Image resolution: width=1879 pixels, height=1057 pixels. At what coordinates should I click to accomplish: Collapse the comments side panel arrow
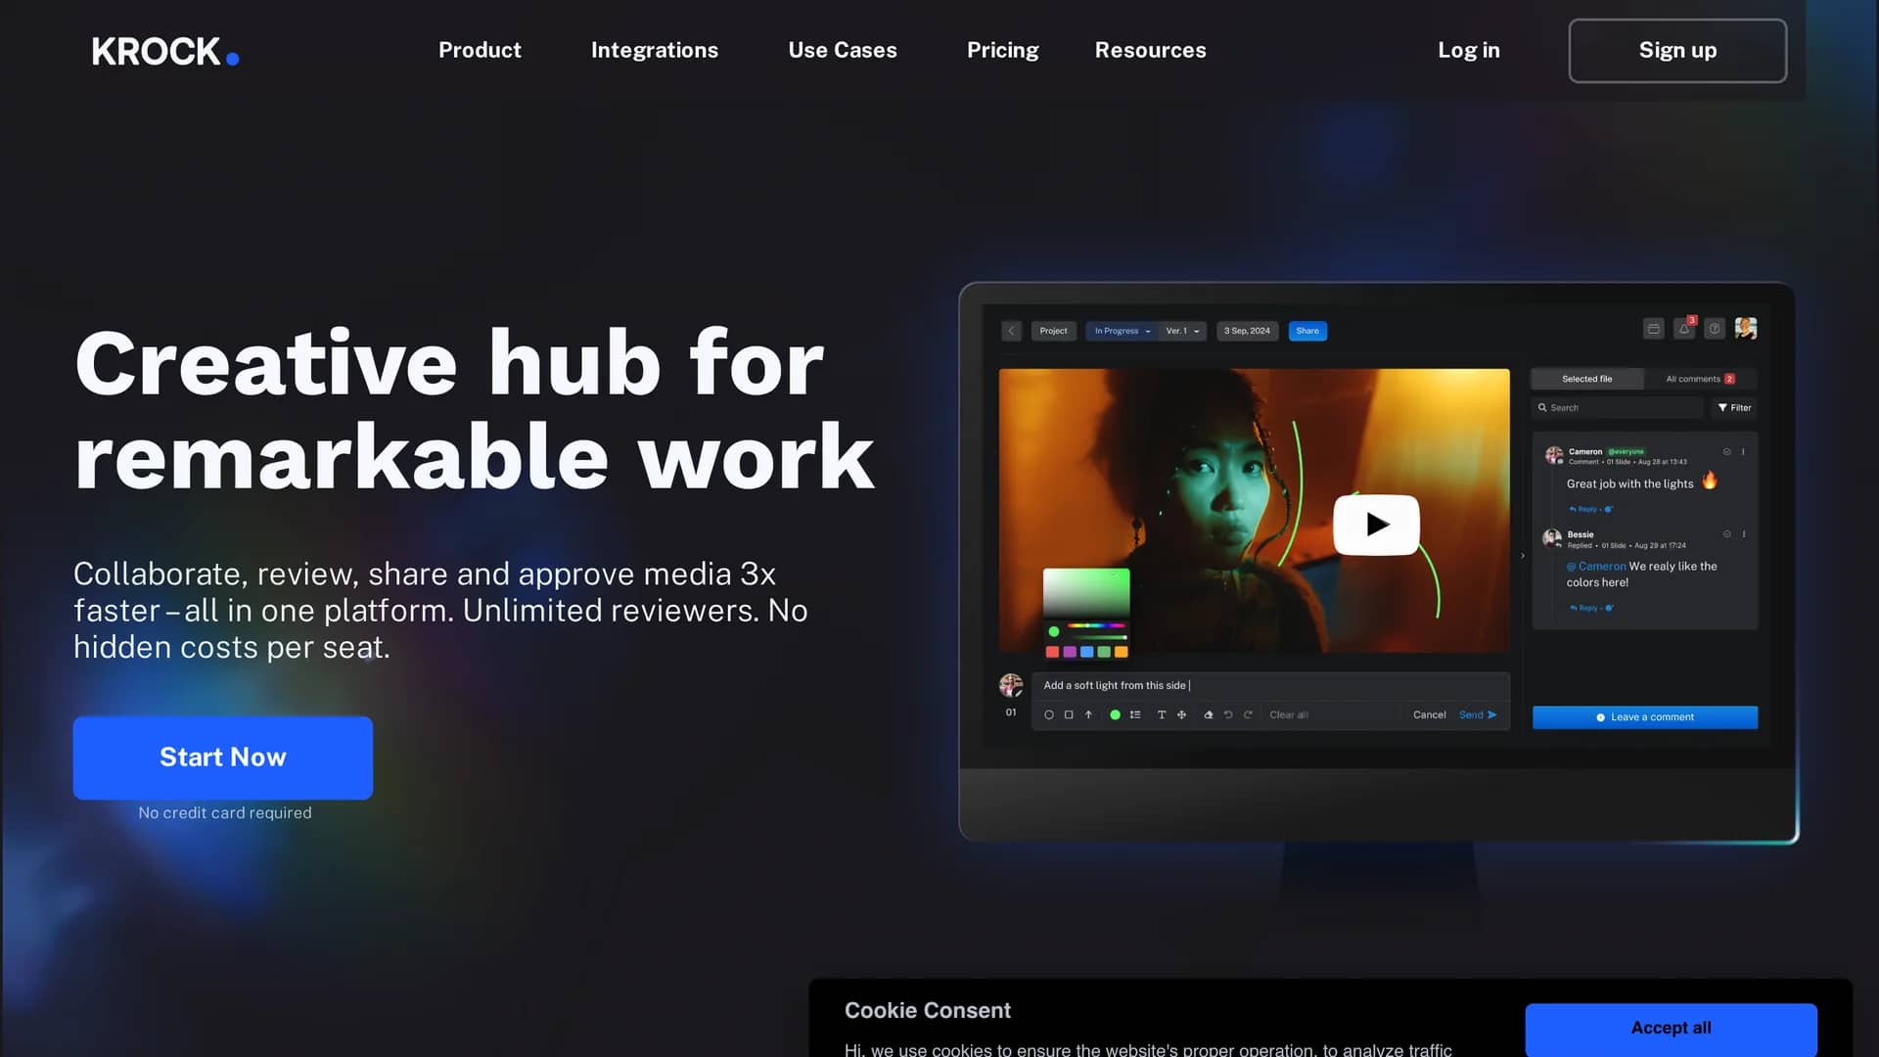tap(1522, 556)
